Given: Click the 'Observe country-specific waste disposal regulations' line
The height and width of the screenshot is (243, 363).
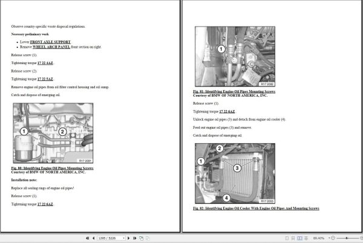Looking at the screenshot, I should [48, 27].
